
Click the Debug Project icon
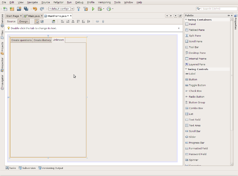tap(100, 9)
